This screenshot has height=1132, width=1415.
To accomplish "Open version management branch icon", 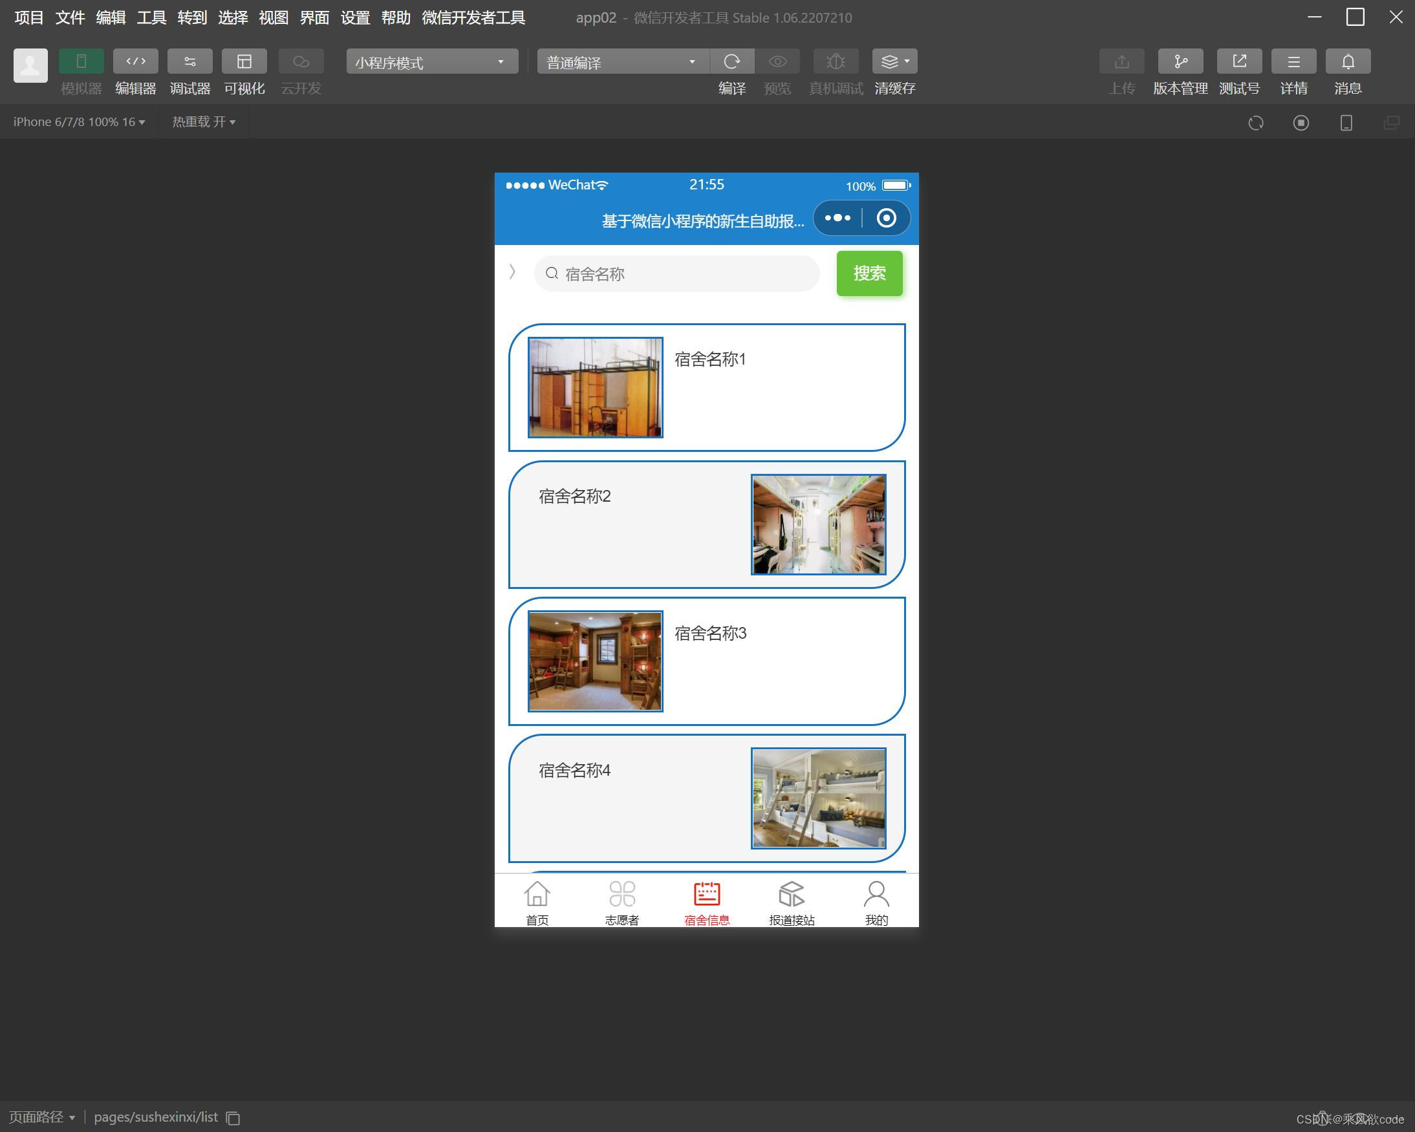I will (x=1180, y=61).
